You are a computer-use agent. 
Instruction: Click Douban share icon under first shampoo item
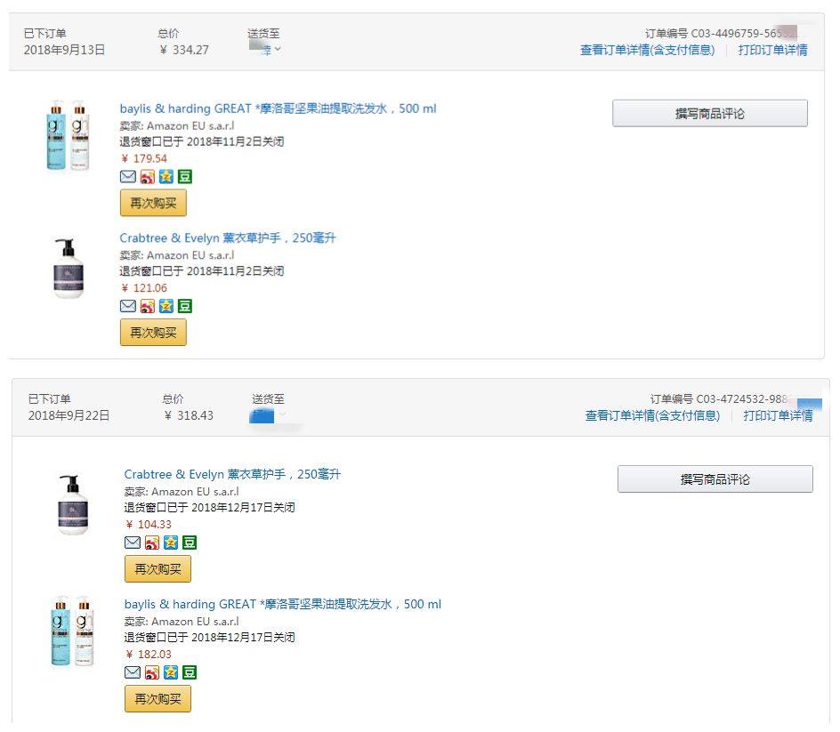click(x=185, y=176)
